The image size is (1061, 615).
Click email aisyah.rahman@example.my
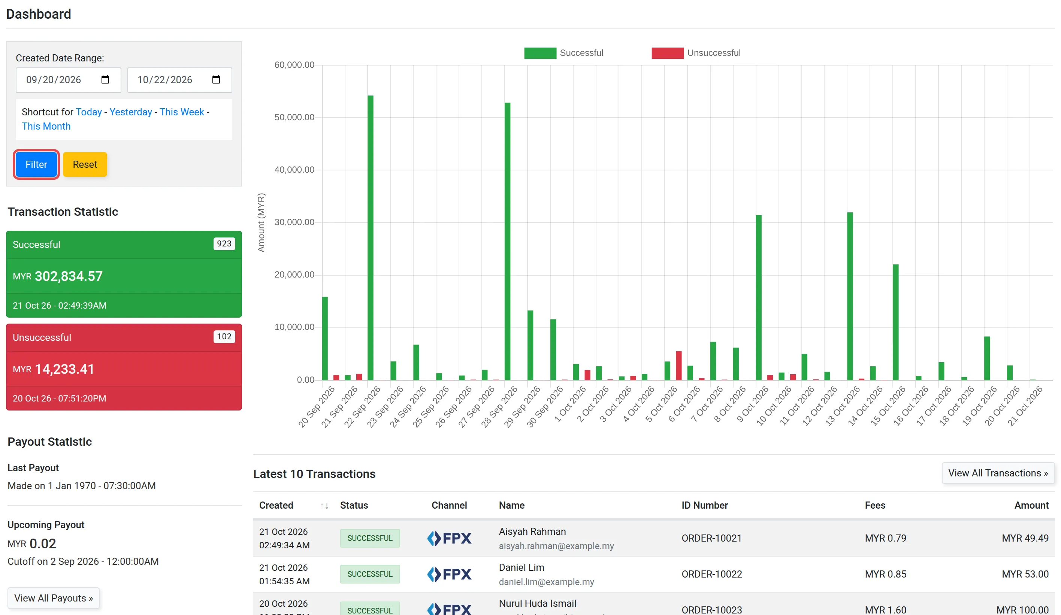coord(556,546)
